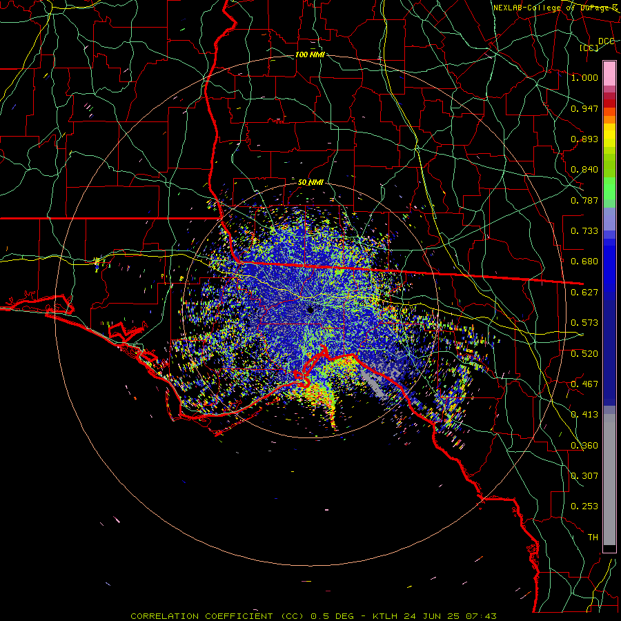The height and width of the screenshot is (621, 621).
Task: Pick the bright green segment of the color bar
Action: click(609, 188)
